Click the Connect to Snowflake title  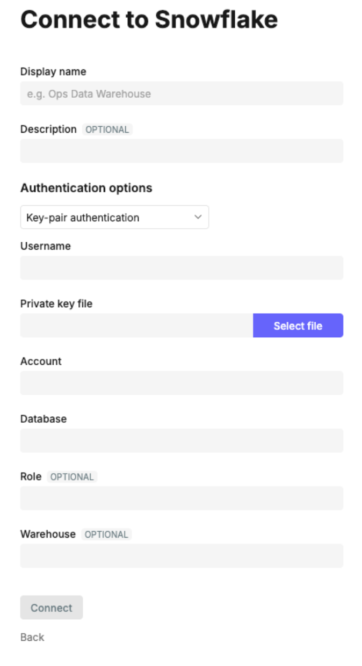pyautogui.click(x=149, y=20)
